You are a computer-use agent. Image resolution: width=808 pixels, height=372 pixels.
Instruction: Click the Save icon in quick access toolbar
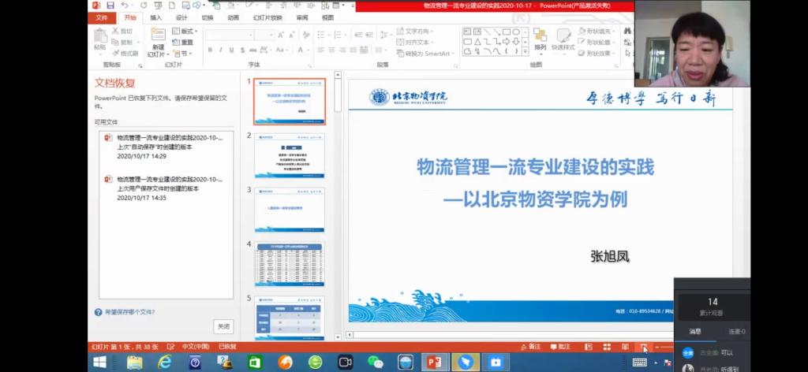[x=110, y=6]
